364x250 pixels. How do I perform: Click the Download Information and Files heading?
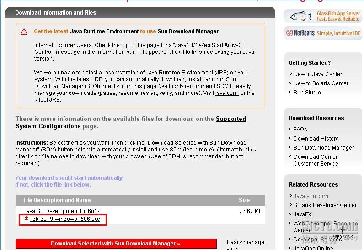pos(55,12)
